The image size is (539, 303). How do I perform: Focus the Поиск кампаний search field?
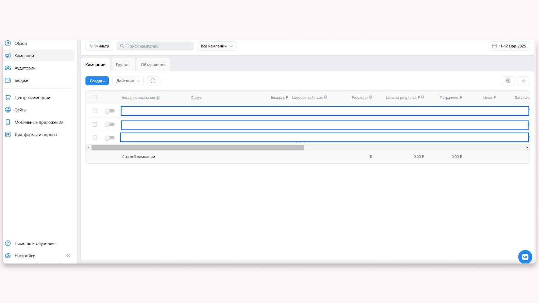tap(155, 46)
